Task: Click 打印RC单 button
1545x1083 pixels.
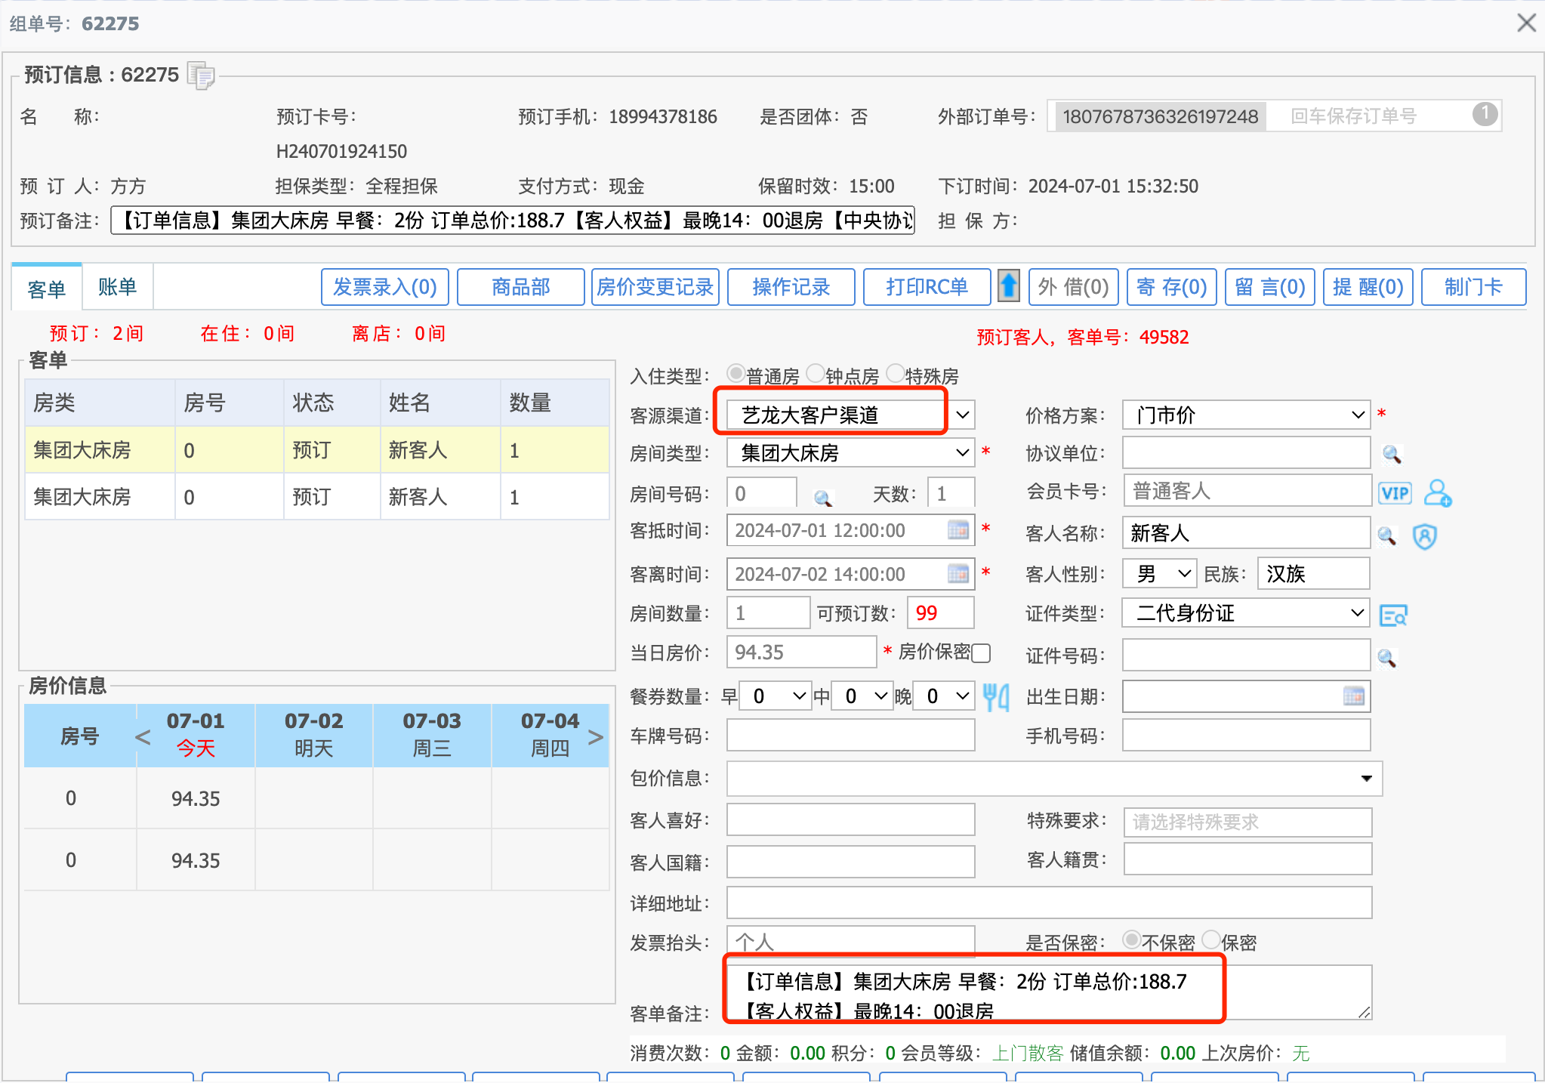Action: pos(927,287)
